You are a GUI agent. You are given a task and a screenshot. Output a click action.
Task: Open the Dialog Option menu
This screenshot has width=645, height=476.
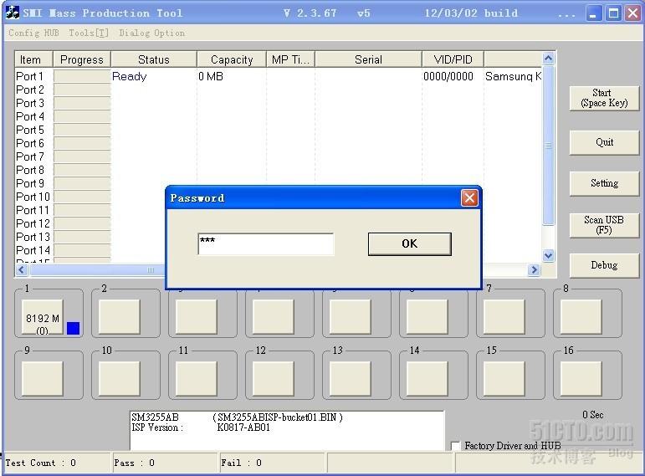pos(151,33)
